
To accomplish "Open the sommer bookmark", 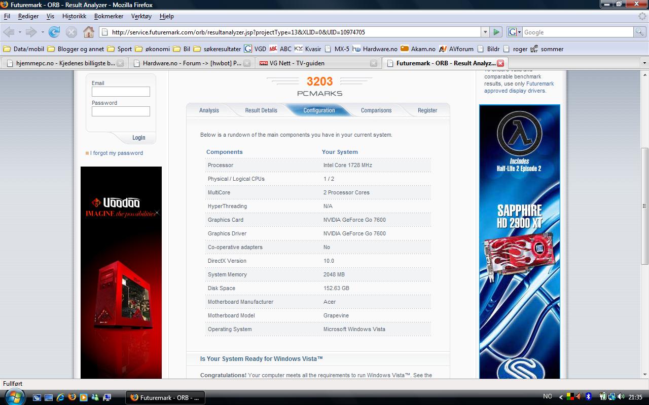I will pyautogui.click(x=547, y=49).
